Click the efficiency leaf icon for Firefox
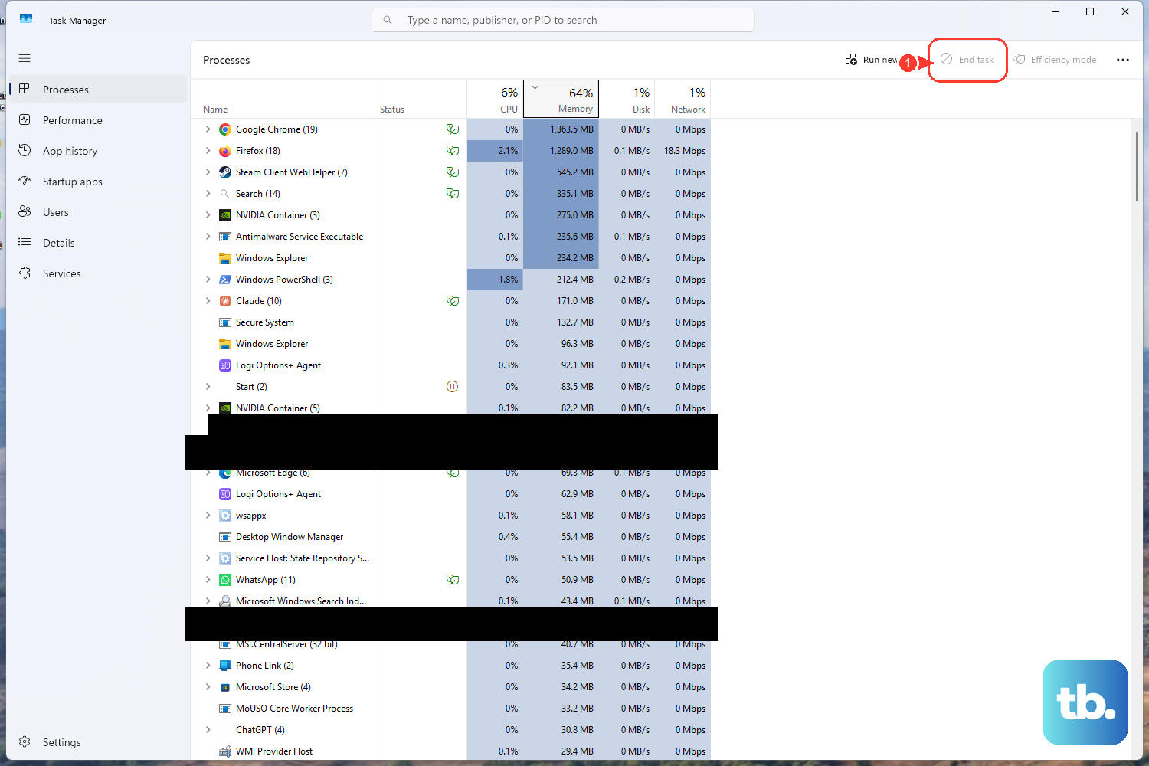 pyautogui.click(x=453, y=151)
